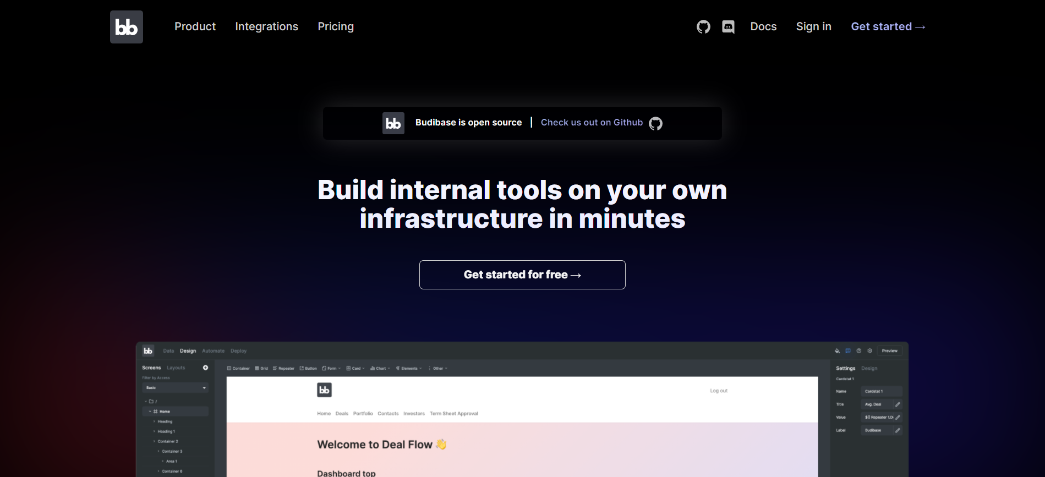This screenshot has height=477, width=1045.
Task: Select the Container 6 tree item
Action: tap(172, 471)
